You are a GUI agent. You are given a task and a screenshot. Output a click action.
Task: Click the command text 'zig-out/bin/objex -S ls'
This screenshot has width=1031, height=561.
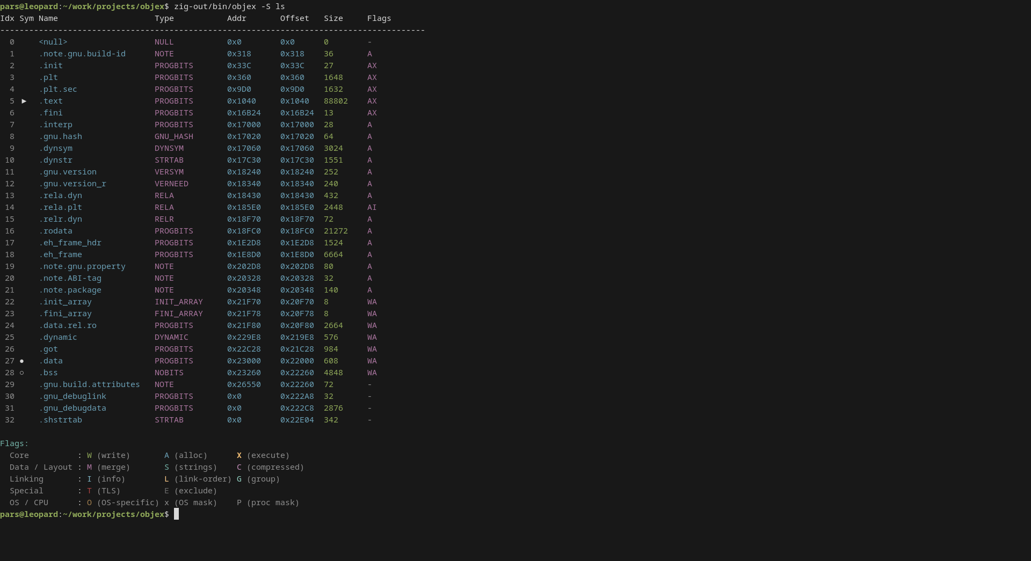tap(229, 6)
